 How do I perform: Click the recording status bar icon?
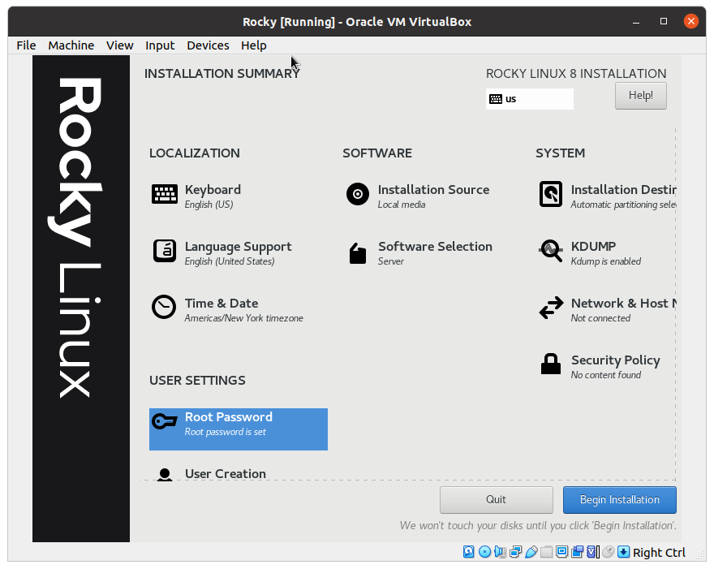(577, 552)
